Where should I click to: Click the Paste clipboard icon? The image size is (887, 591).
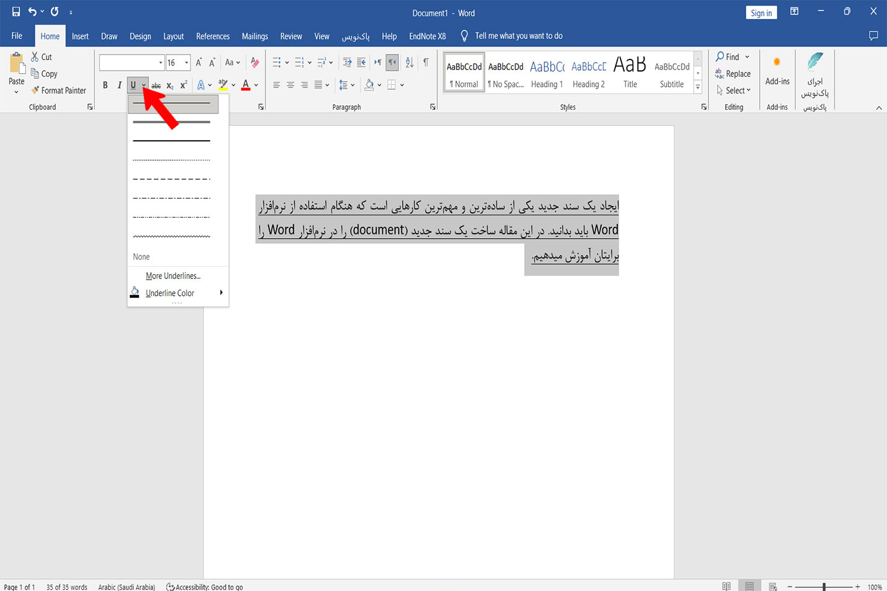click(x=17, y=63)
